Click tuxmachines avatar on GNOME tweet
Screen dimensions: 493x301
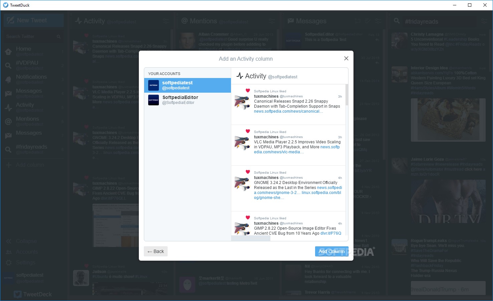point(242,184)
